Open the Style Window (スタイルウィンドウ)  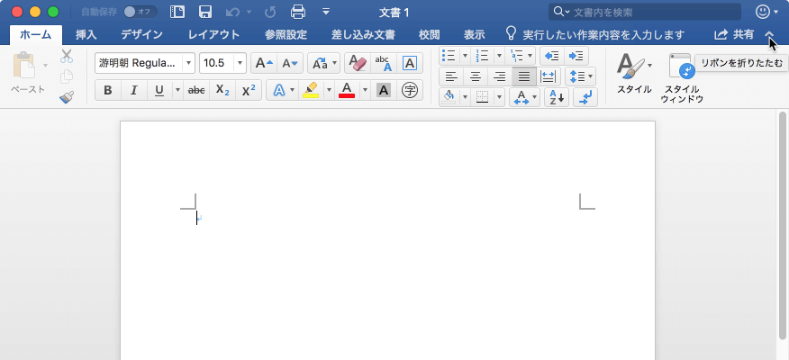coord(682,78)
